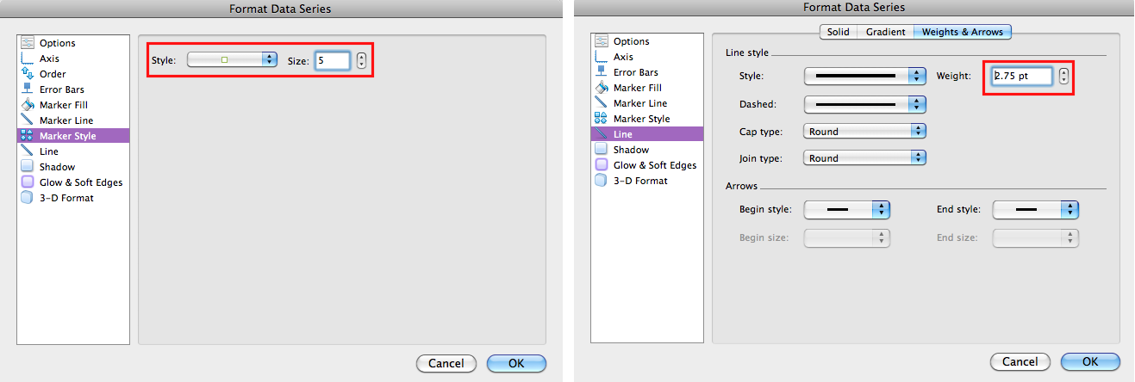Click the Marker Fill paint bucket in left dialog
This screenshot has height=382, width=1135.
27,105
